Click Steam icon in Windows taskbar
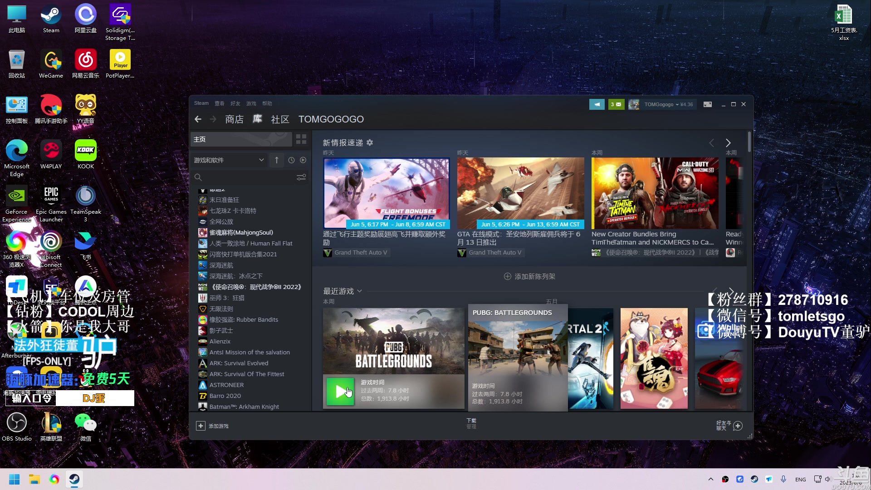The image size is (871, 490). tap(74, 479)
